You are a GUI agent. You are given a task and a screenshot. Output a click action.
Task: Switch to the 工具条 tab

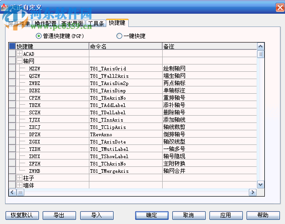pyautogui.click(x=96, y=24)
